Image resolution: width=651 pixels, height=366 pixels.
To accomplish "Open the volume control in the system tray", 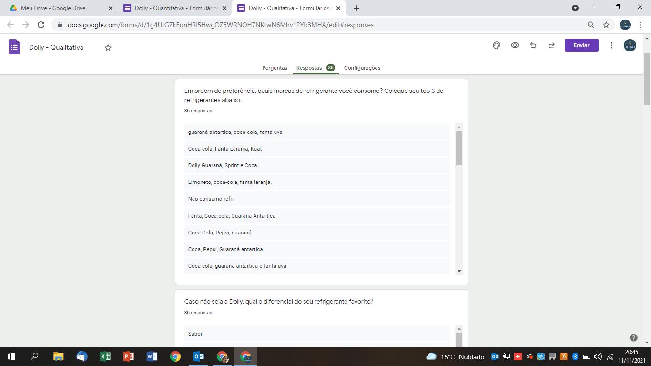I will pos(598,356).
